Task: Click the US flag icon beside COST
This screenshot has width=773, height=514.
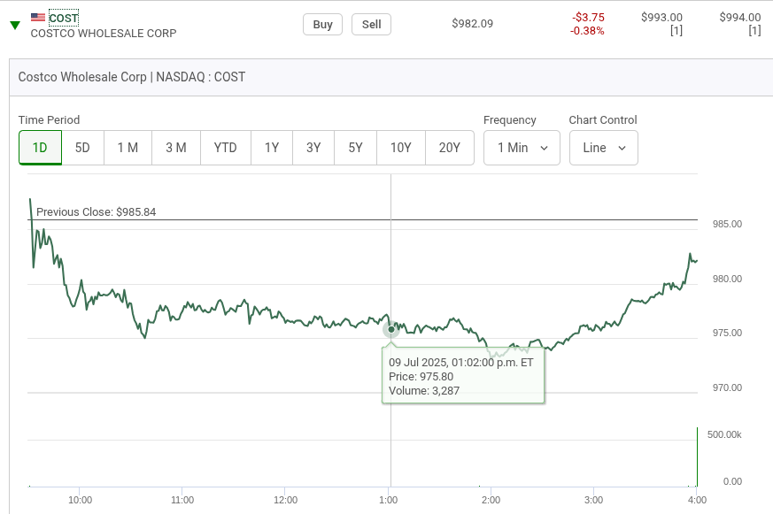Action: coord(37,17)
